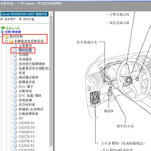Open the 定格数据 page
This screenshot has height=151, width=151.
(x=25, y=100)
